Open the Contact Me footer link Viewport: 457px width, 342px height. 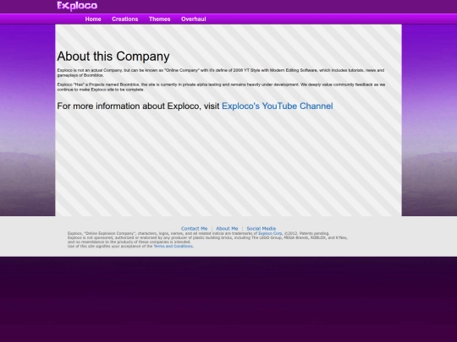point(194,229)
